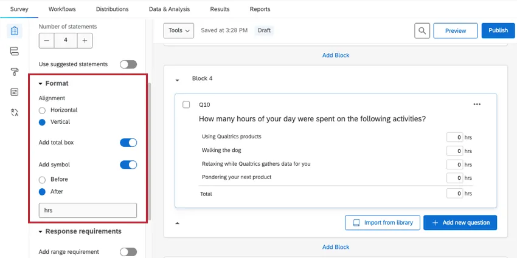Open the Tools dropdown
Viewport: 517px width, 258px height.
[179, 30]
